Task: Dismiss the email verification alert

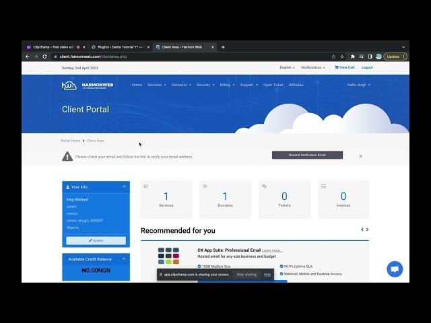Action: tap(360, 156)
